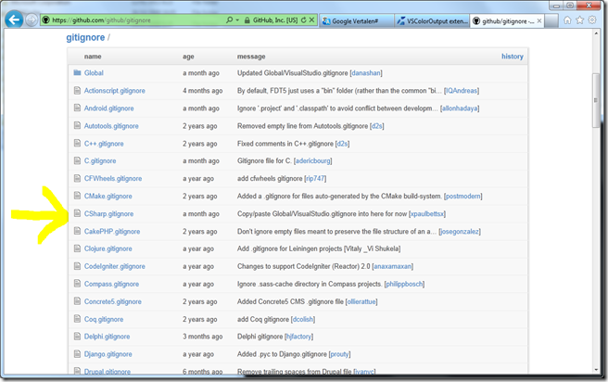Viewport: 608px width, 382px height.
Task: Open philippbosch author link
Action: (x=404, y=284)
